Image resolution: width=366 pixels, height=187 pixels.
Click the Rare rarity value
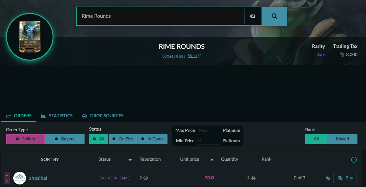point(320,55)
